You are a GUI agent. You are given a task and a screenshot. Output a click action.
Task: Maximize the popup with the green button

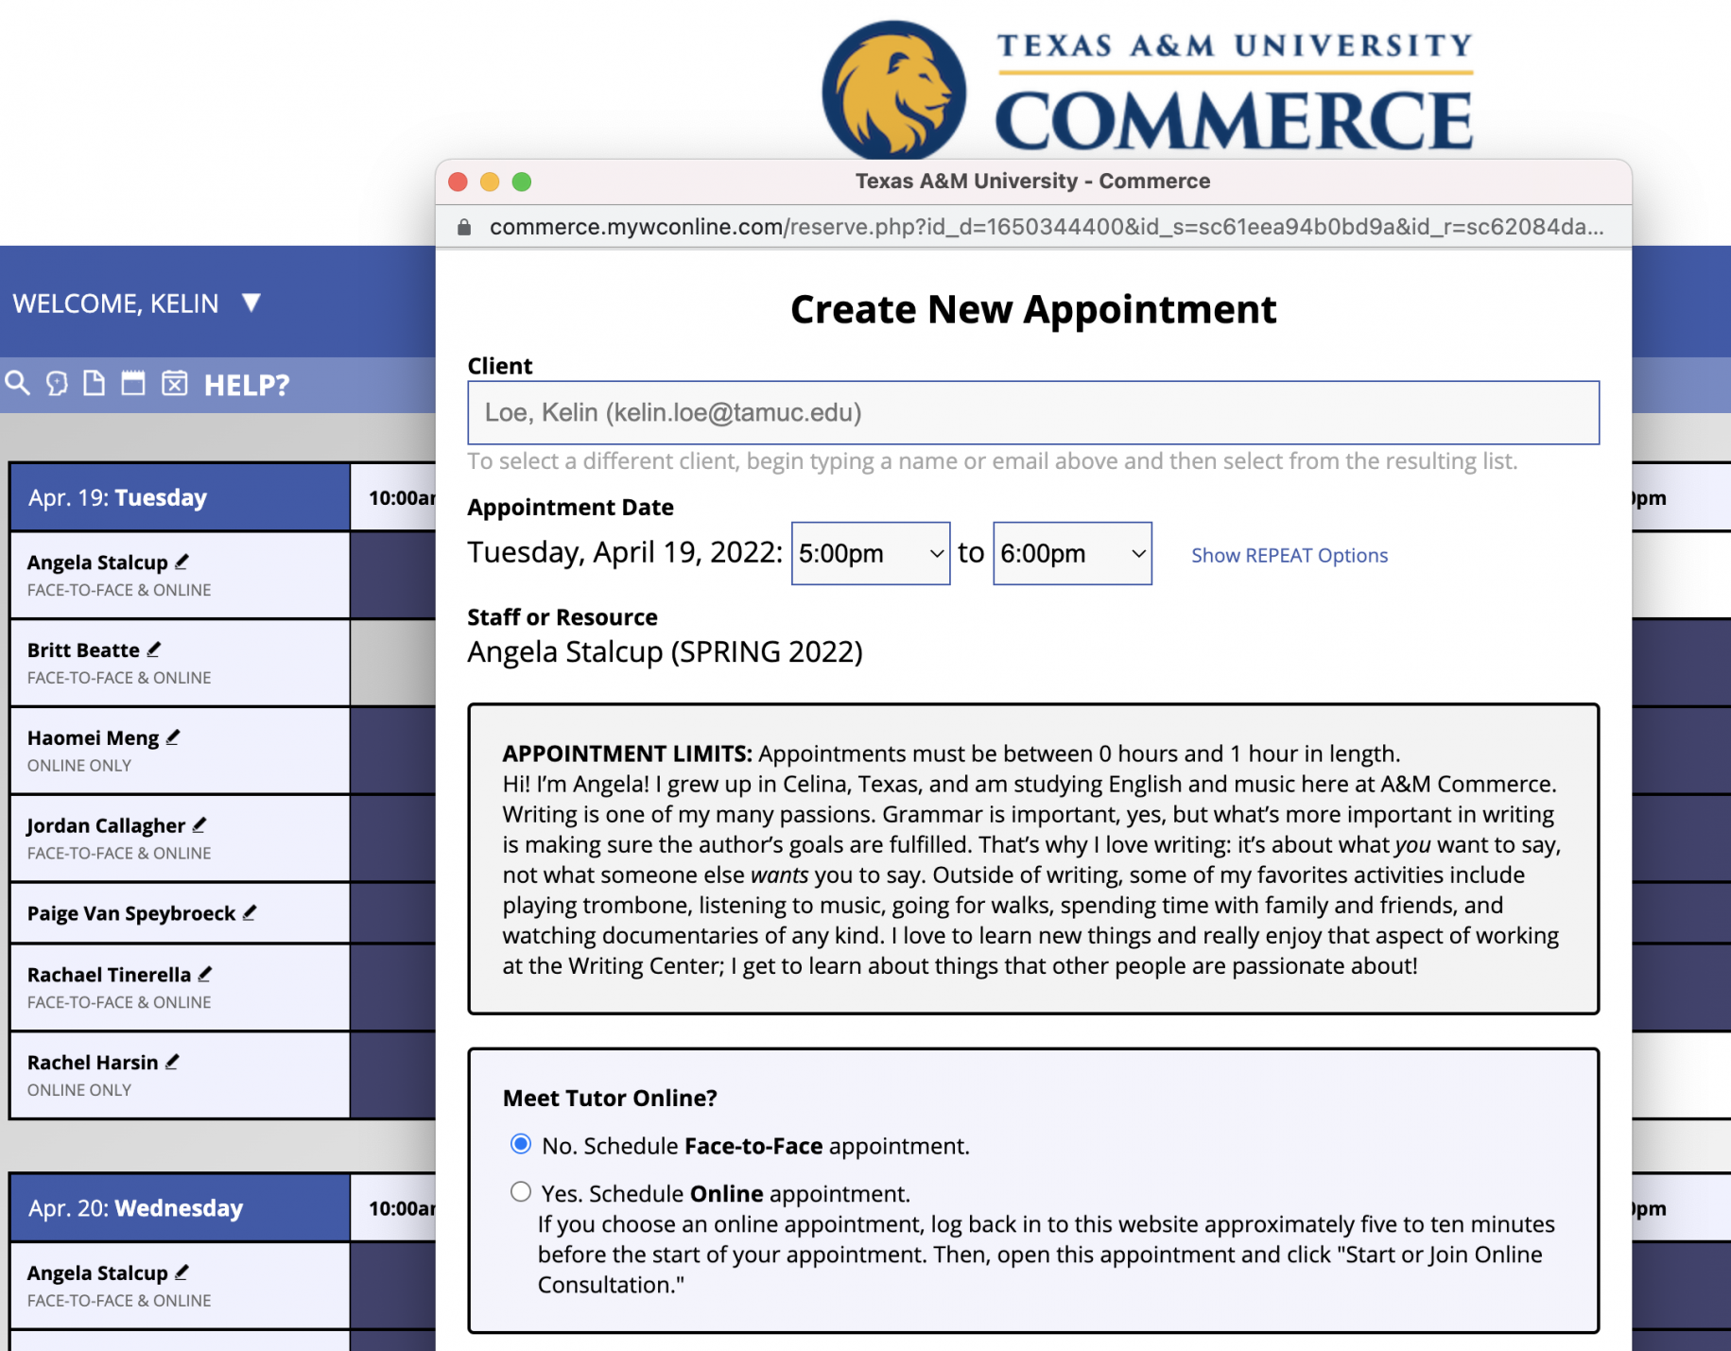click(522, 182)
